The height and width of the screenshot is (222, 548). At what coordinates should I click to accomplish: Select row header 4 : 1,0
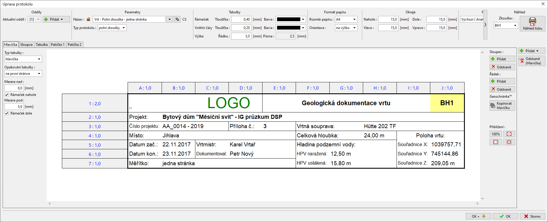tap(95, 136)
